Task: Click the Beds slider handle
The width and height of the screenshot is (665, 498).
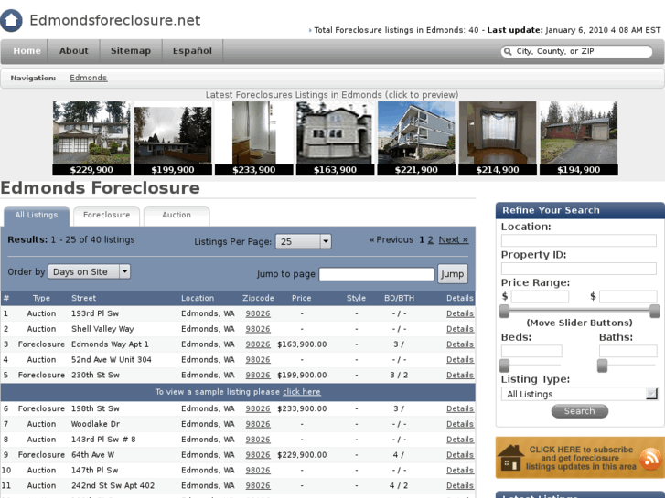Action: (x=504, y=366)
